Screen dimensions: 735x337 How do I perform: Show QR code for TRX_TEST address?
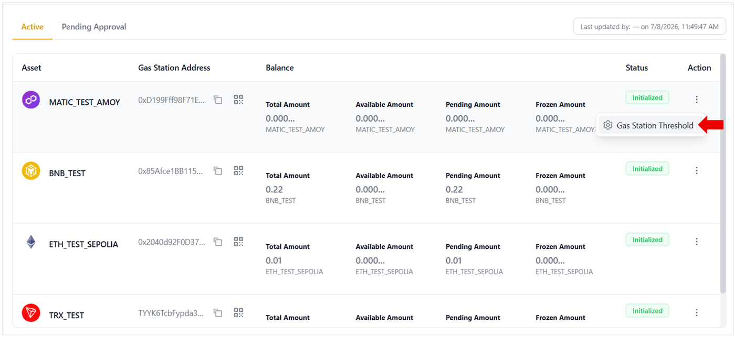pyautogui.click(x=239, y=313)
